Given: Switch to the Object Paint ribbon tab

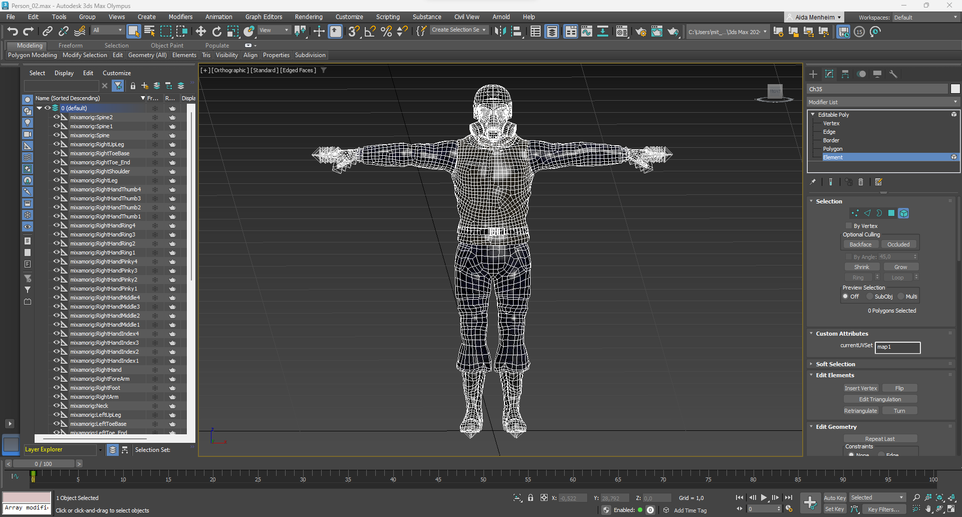Looking at the screenshot, I should (167, 46).
